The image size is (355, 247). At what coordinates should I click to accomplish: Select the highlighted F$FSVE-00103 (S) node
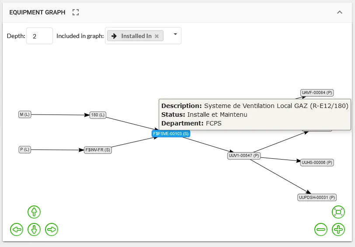point(171,134)
